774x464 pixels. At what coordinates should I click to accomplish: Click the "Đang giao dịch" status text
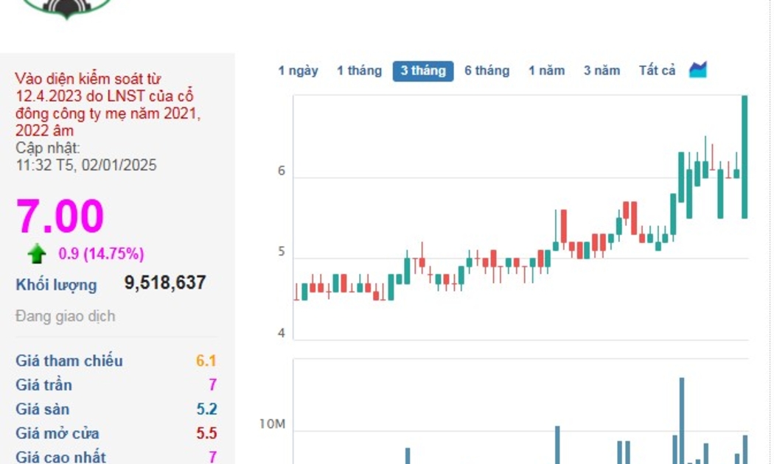pyautogui.click(x=66, y=317)
